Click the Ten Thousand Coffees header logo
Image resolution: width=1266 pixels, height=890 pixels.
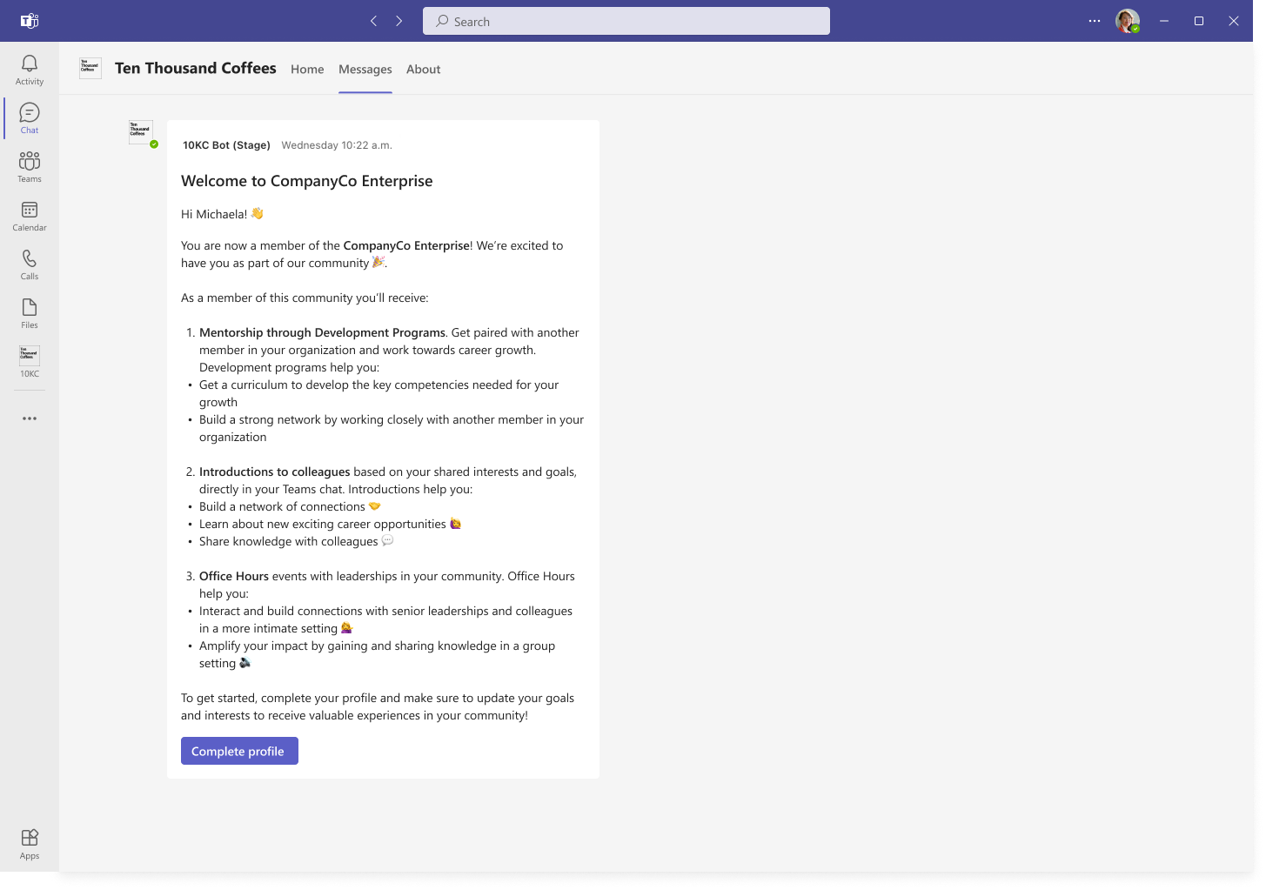click(90, 68)
